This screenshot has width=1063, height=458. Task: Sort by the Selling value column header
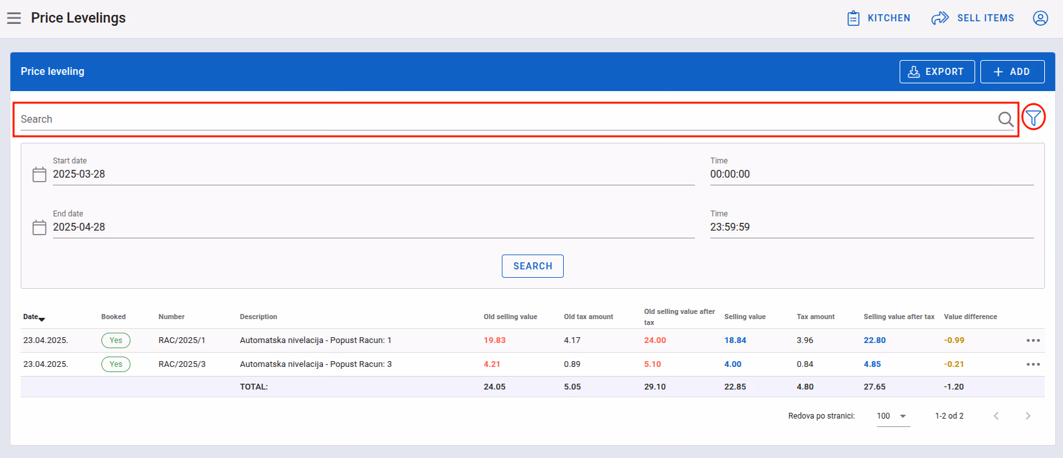pyautogui.click(x=745, y=317)
